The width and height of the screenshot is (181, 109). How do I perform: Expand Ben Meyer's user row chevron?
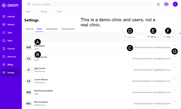click(x=175, y=45)
